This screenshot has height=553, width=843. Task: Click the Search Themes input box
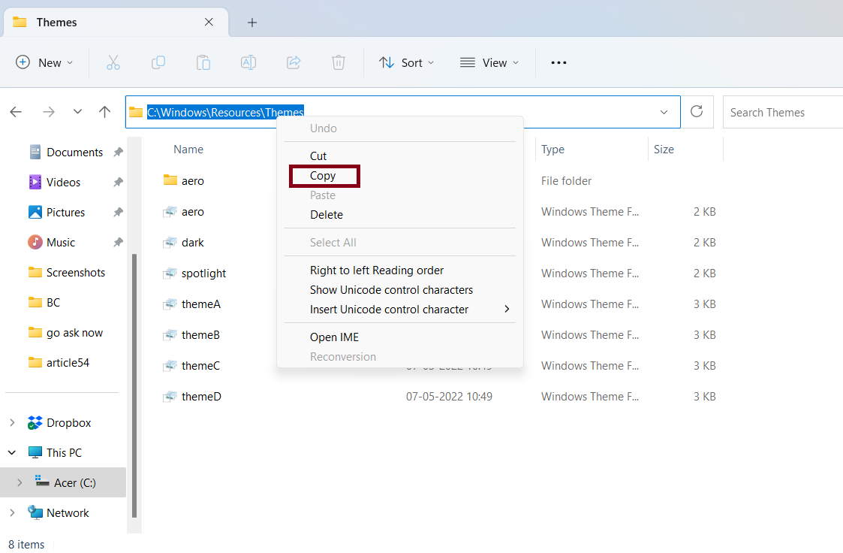(x=781, y=112)
